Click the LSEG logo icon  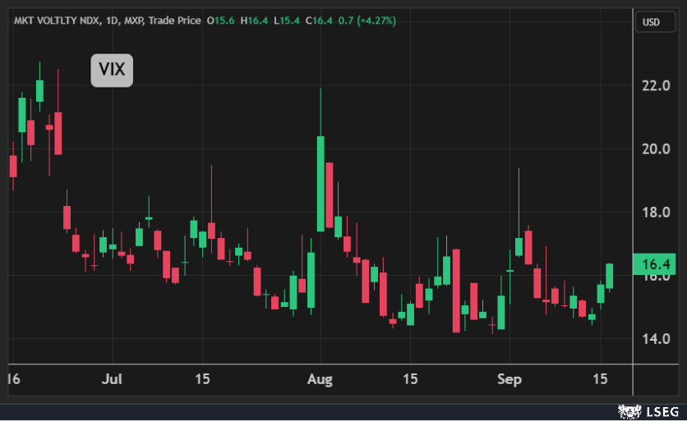click(629, 410)
